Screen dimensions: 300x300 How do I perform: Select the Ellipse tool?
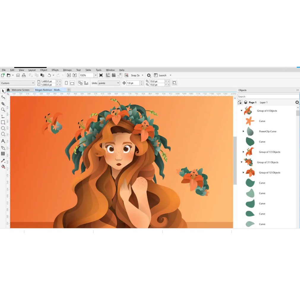3,128
